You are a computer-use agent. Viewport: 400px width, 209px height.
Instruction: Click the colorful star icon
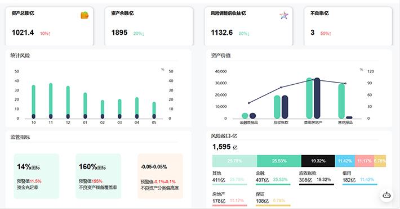tap(284, 16)
